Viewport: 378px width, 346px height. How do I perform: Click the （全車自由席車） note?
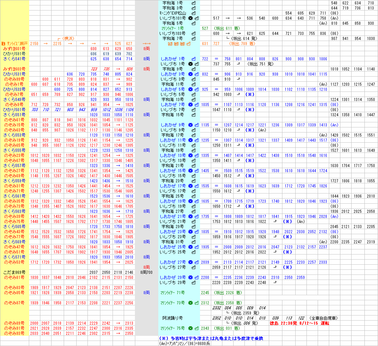323,318
